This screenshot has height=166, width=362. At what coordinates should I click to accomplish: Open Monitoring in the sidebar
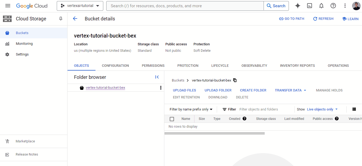(34, 44)
